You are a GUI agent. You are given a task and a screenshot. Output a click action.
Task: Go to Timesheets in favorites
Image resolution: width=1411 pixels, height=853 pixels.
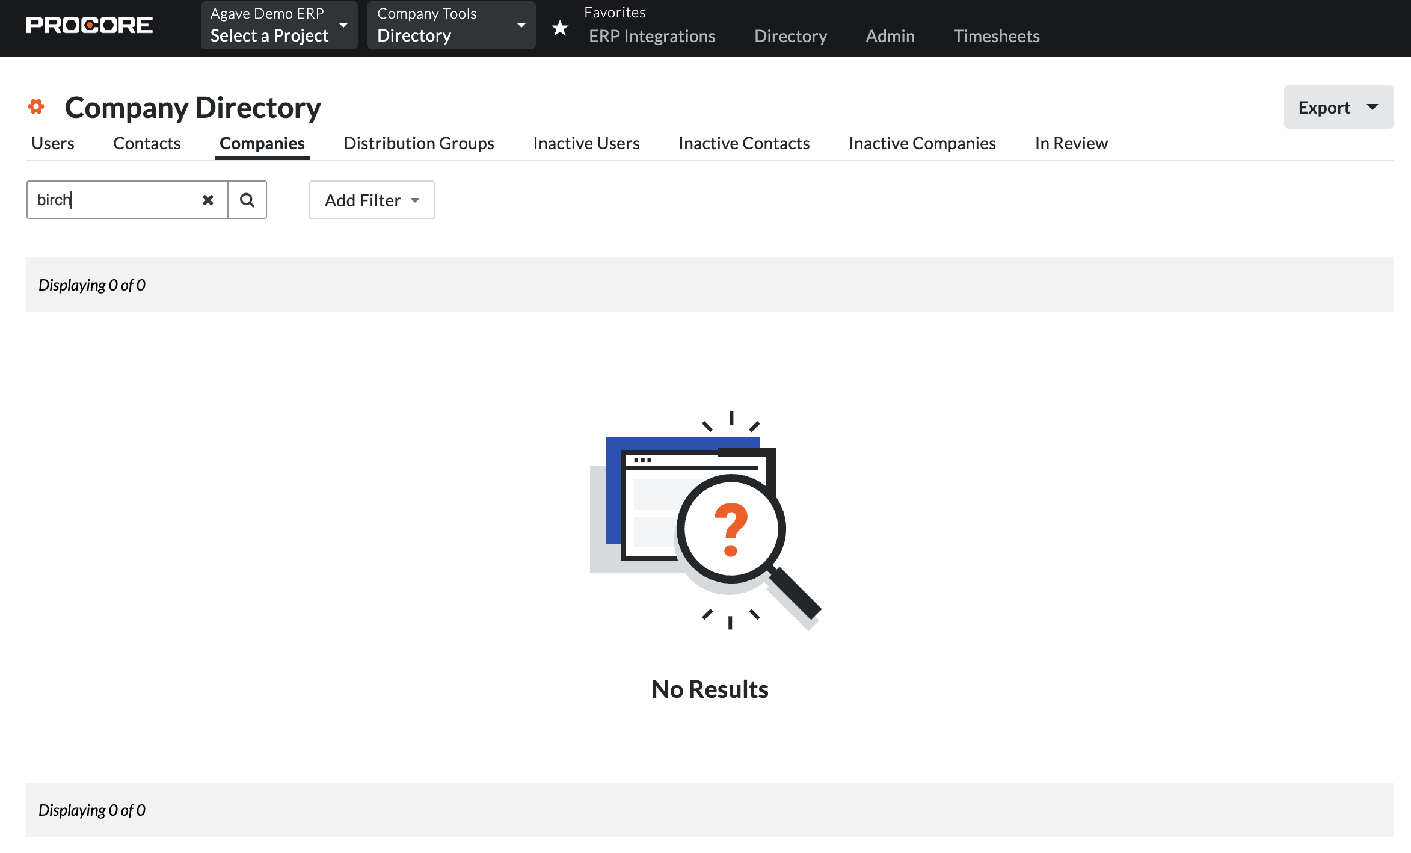pyautogui.click(x=996, y=36)
